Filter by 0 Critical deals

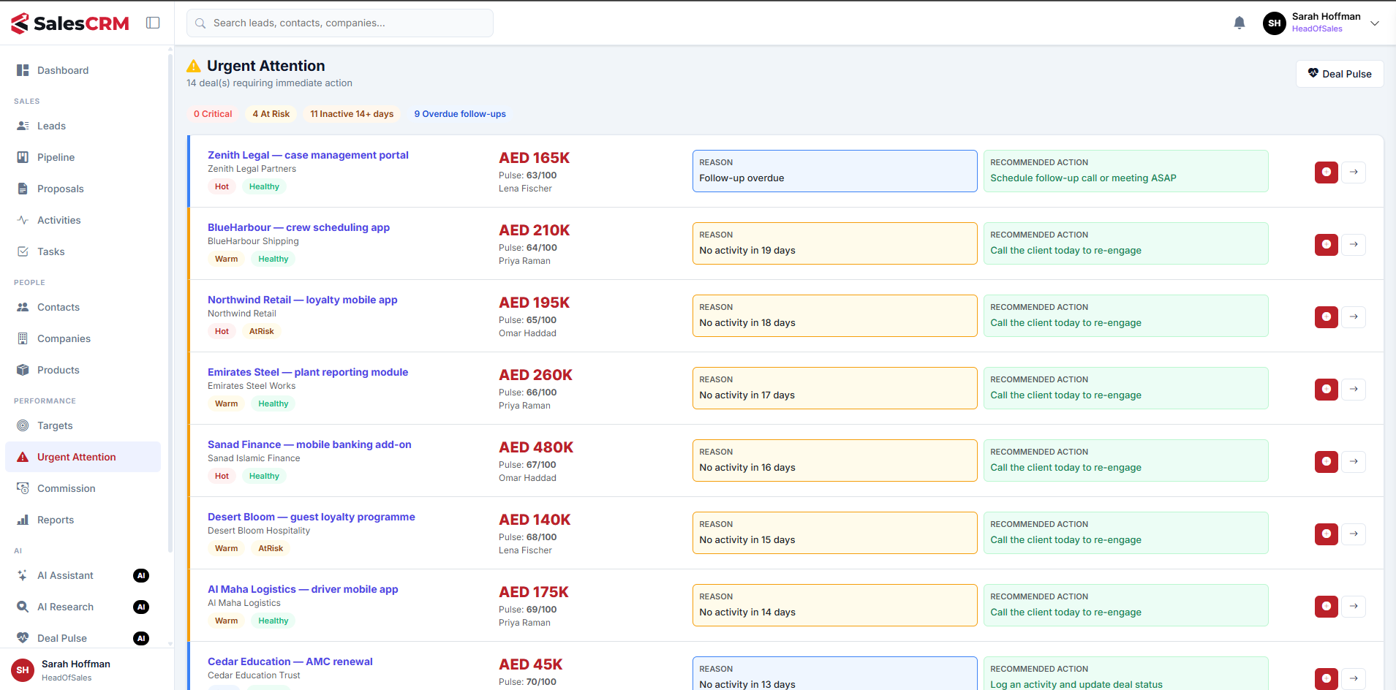click(213, 114)
